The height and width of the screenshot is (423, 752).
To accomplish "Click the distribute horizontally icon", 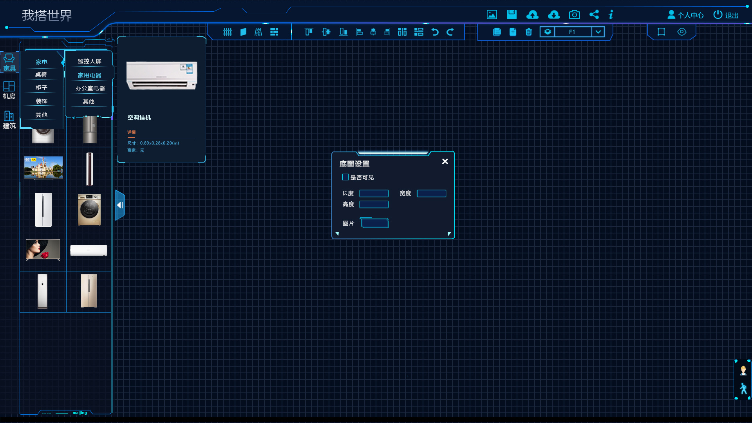I will pyautogui.click(x=402, y=32).
